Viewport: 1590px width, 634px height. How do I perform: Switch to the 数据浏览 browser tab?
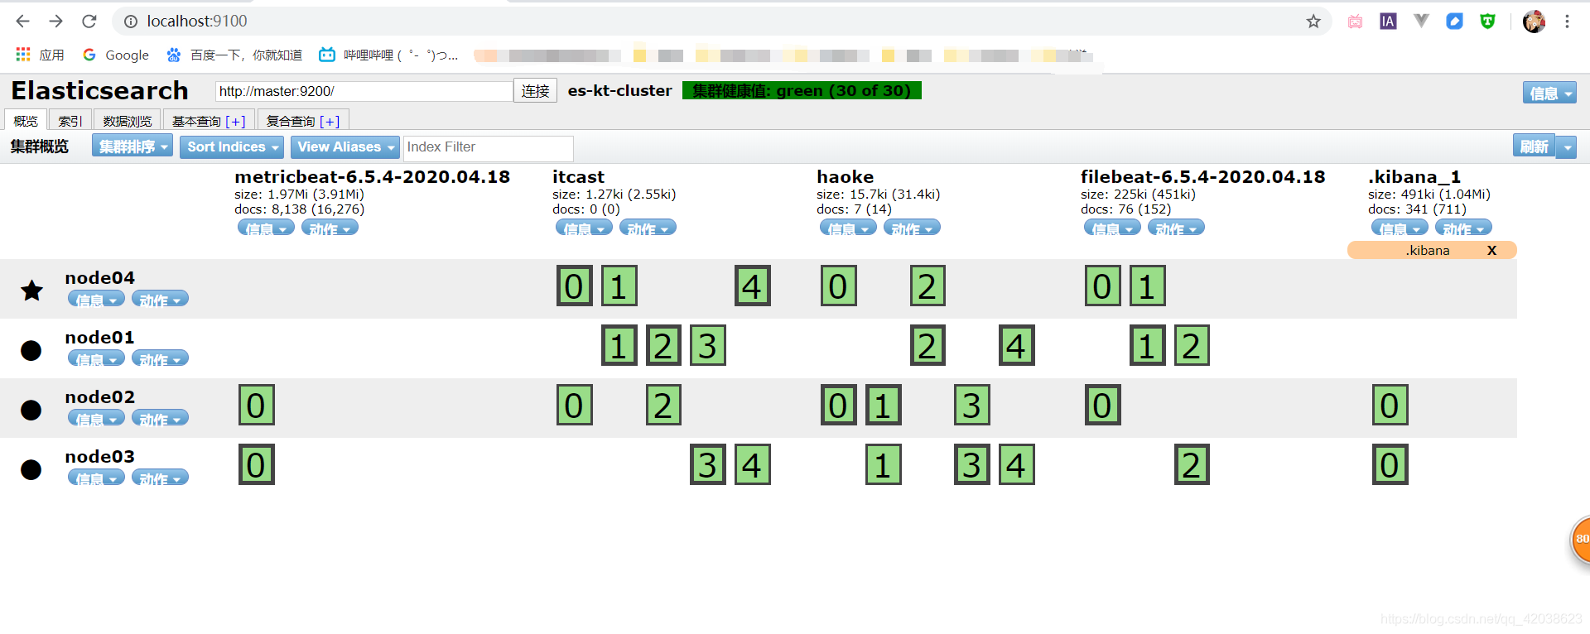coord(127,121)
